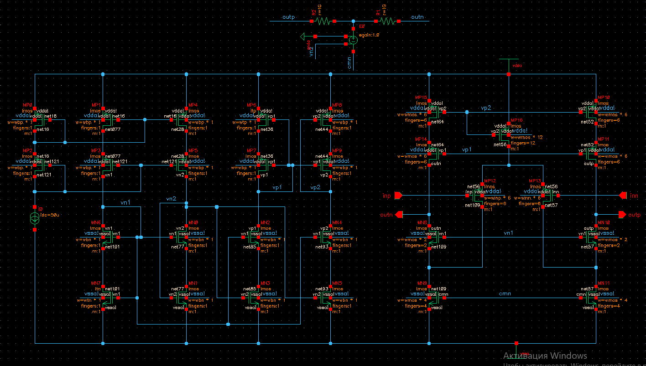The width and height of the screenshot is (646, 366).
Task: Select the R1 resistor symbol
Action: [388, 21]
